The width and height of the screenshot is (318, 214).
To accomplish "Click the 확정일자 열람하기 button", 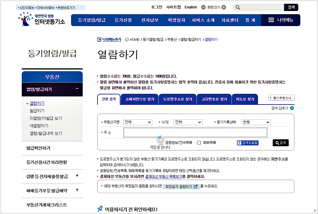I will [181, 186].
